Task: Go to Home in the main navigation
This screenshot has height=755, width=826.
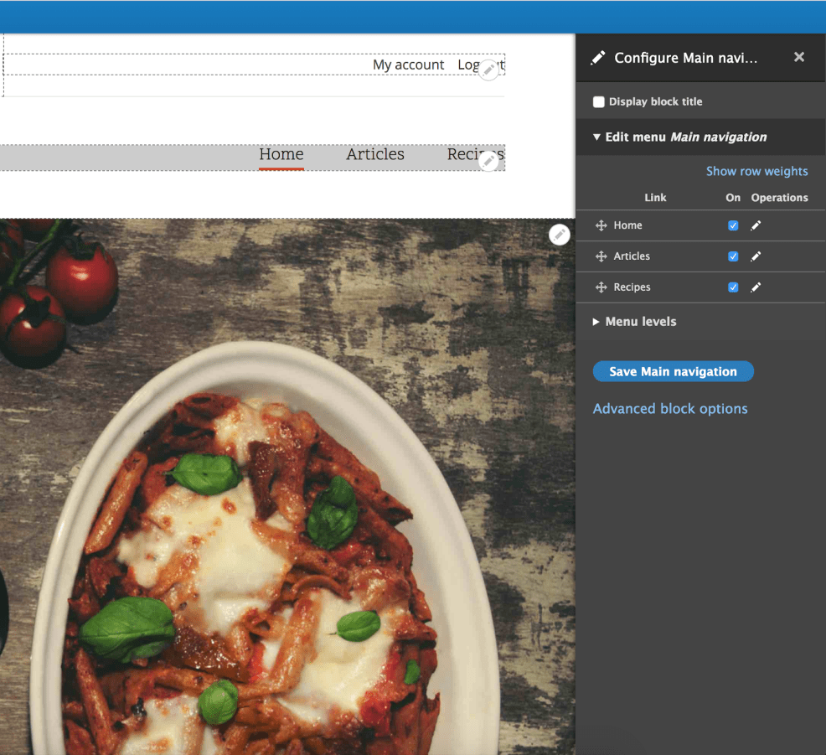Action: click(x=281, y=154)
